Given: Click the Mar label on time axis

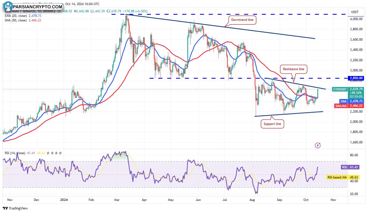Looking at the screenshot, I should click(117, 200).
